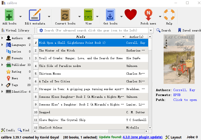Select the Tags category item
The width and height of the screenshot is (201, 140).
coord(15,85)
